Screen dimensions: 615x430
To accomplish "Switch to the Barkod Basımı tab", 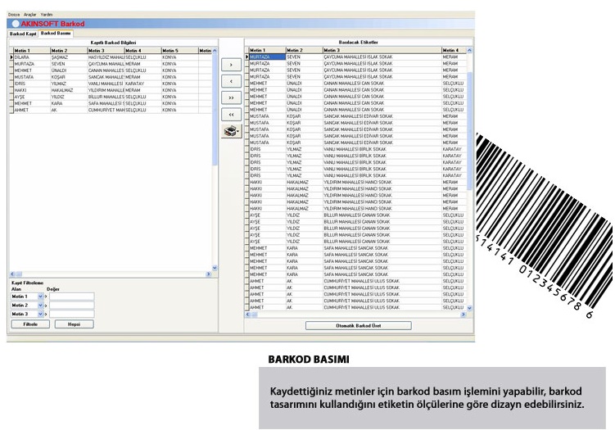I will [56, 34].
